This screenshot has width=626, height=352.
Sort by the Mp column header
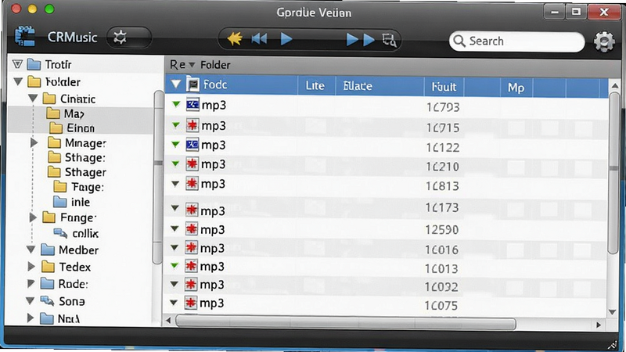(516, 88)
